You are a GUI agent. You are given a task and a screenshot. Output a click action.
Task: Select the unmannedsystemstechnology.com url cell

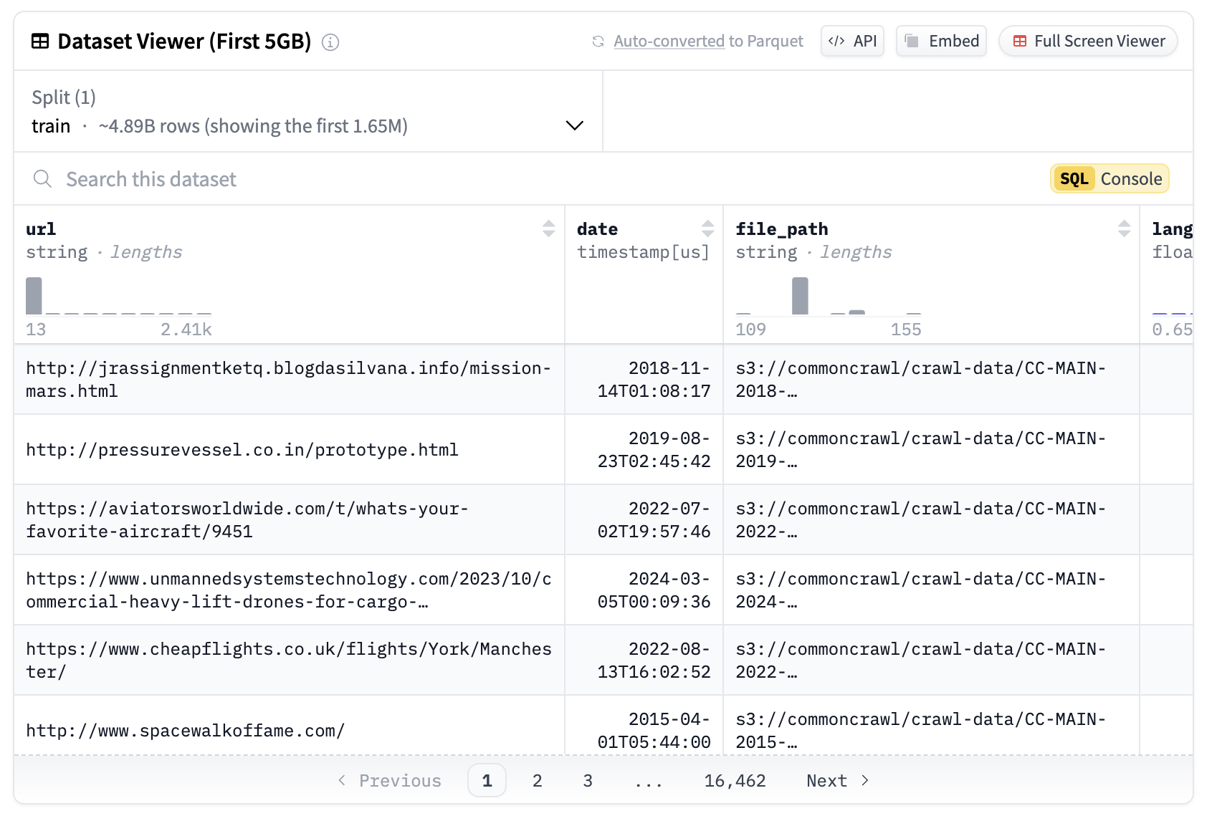(x=289, y=590)
